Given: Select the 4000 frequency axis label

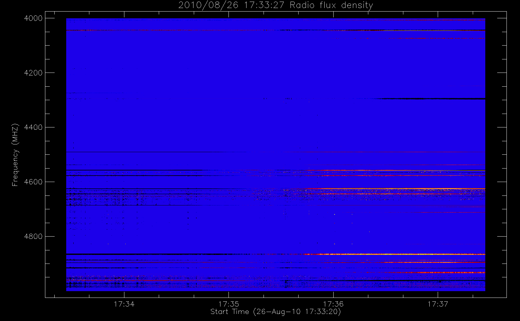Looking at the screenshot, I should click(33, 18).
